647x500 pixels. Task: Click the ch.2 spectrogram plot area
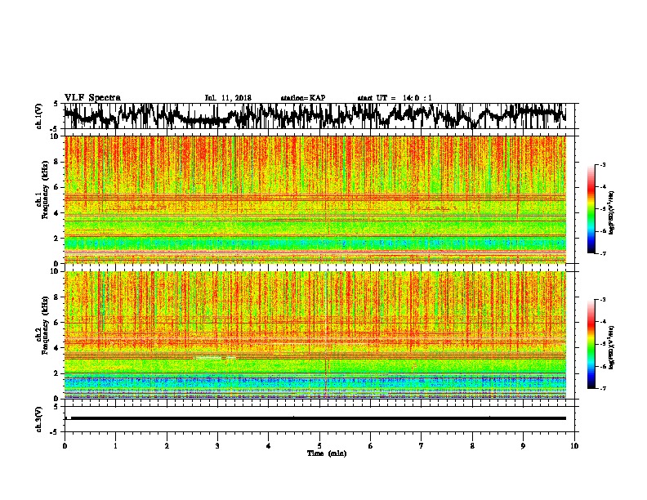pyautogui.click(x=315, y=335)
